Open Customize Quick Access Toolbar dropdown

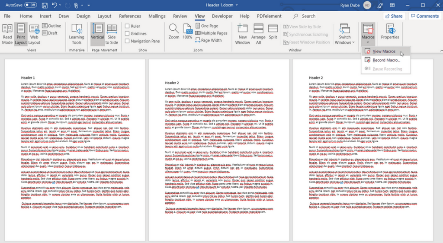pos(89,5)
